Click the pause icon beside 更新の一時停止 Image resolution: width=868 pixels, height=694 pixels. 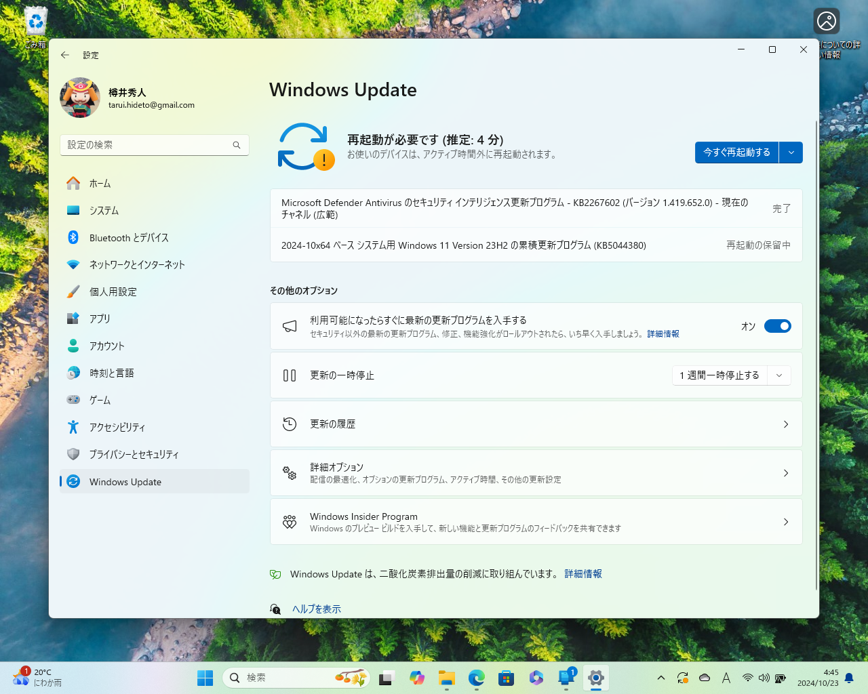click(290, 375)
